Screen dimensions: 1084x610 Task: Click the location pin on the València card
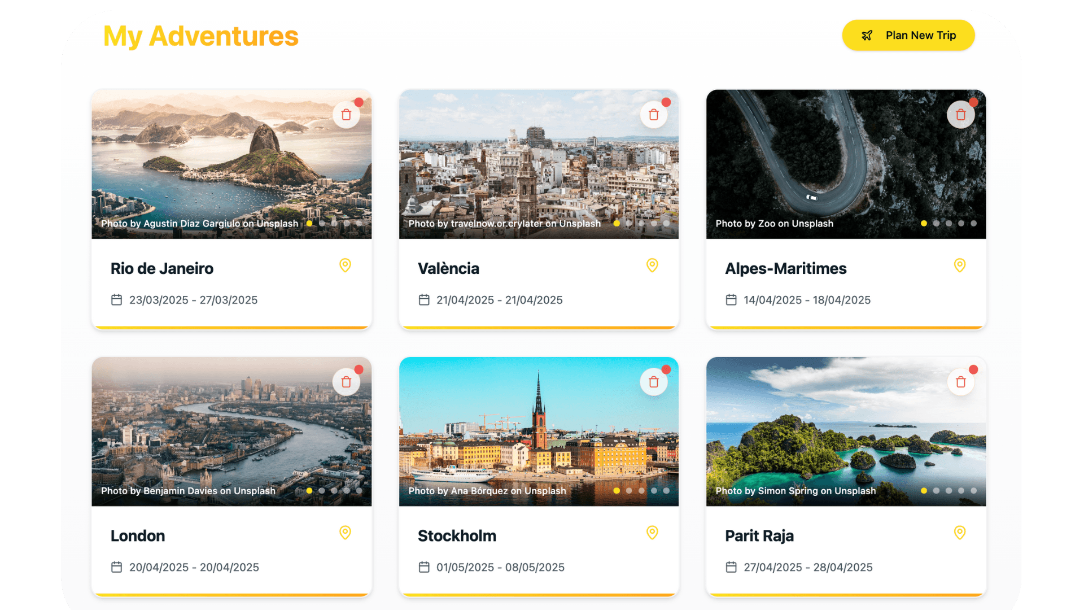653,265
